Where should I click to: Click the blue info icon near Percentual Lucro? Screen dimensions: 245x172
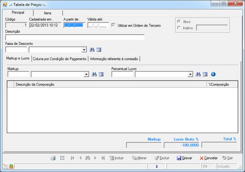[x=213, y=74]
